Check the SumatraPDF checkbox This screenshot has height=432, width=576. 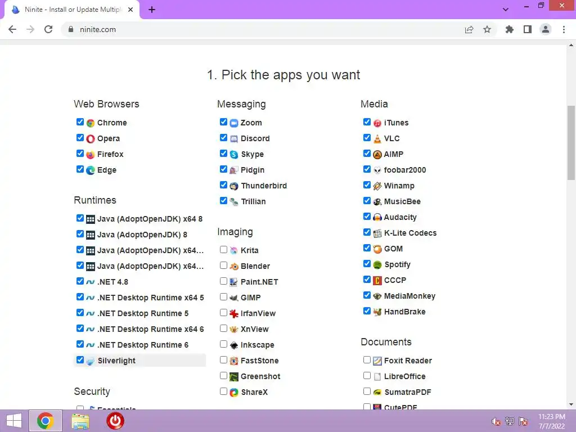tap(367, 391)
